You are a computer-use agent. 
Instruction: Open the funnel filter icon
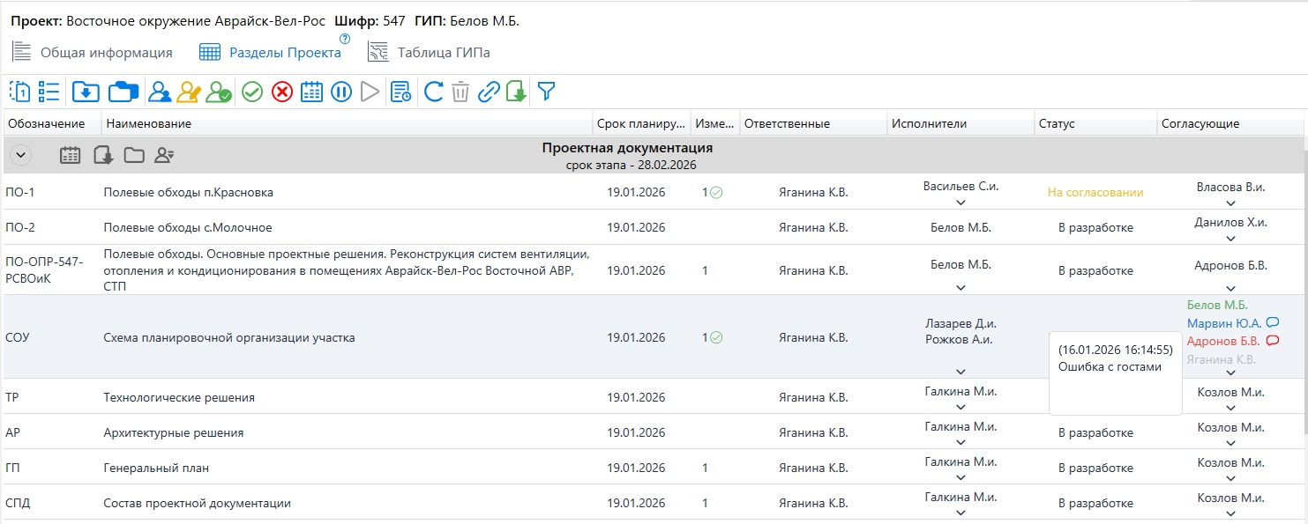(547, 92)
